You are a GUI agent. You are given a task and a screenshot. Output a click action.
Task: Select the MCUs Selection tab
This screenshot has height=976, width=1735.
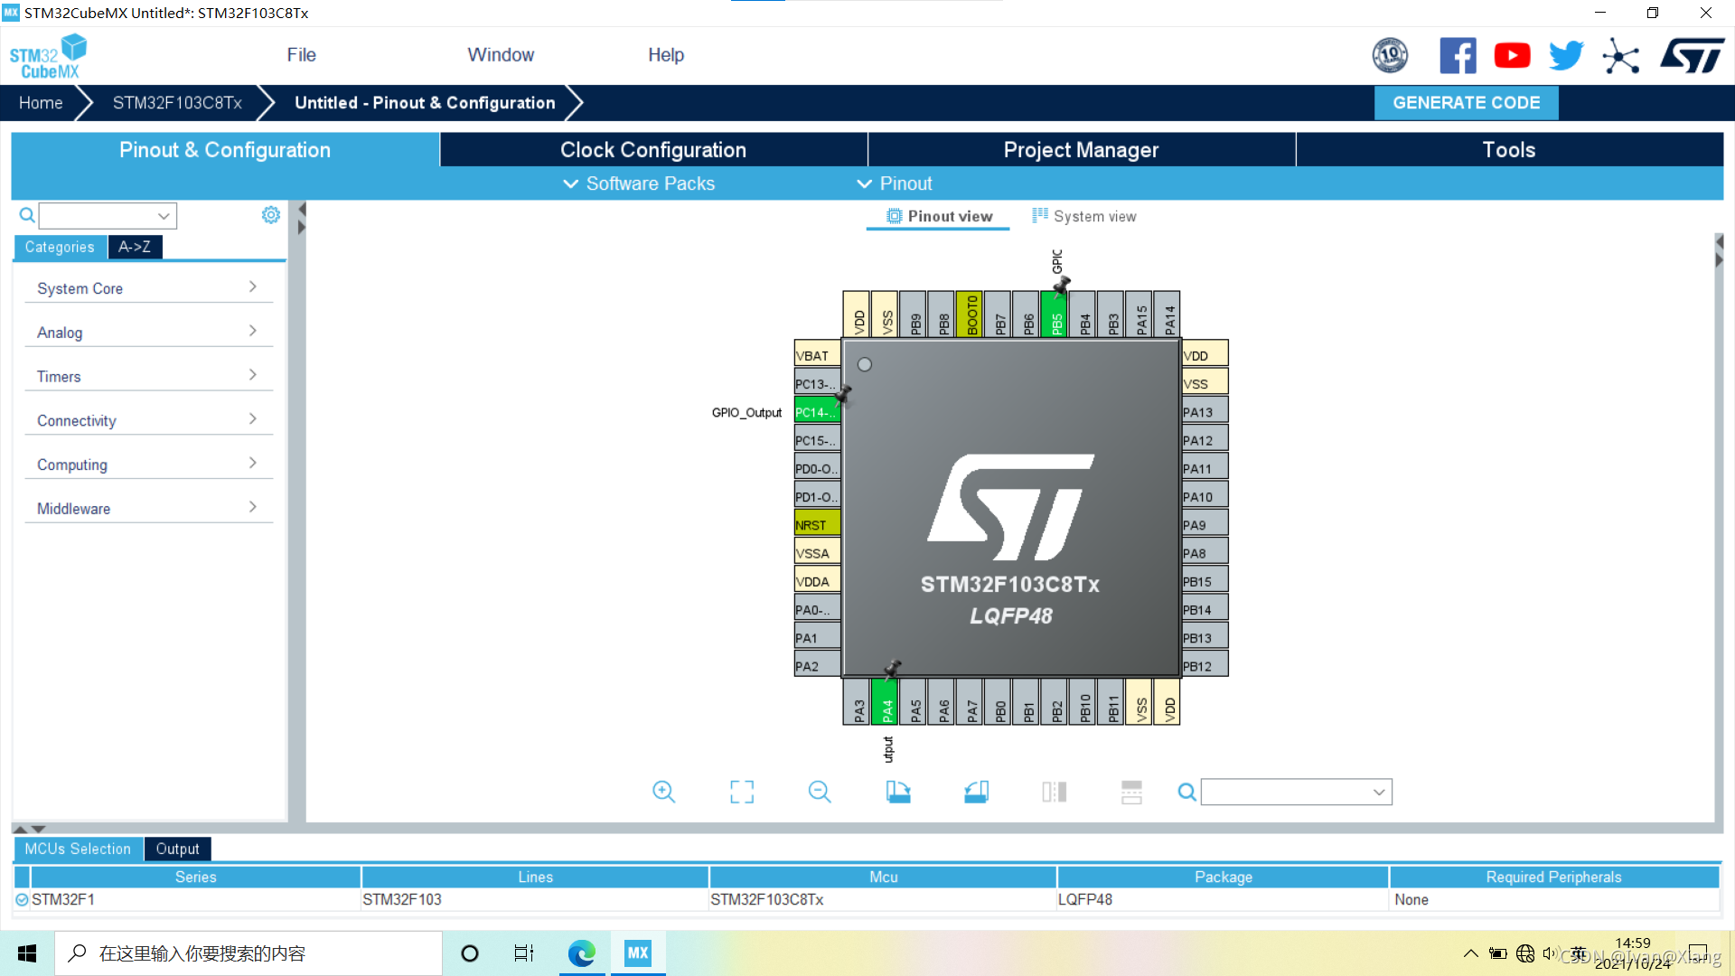pos(78,849)
